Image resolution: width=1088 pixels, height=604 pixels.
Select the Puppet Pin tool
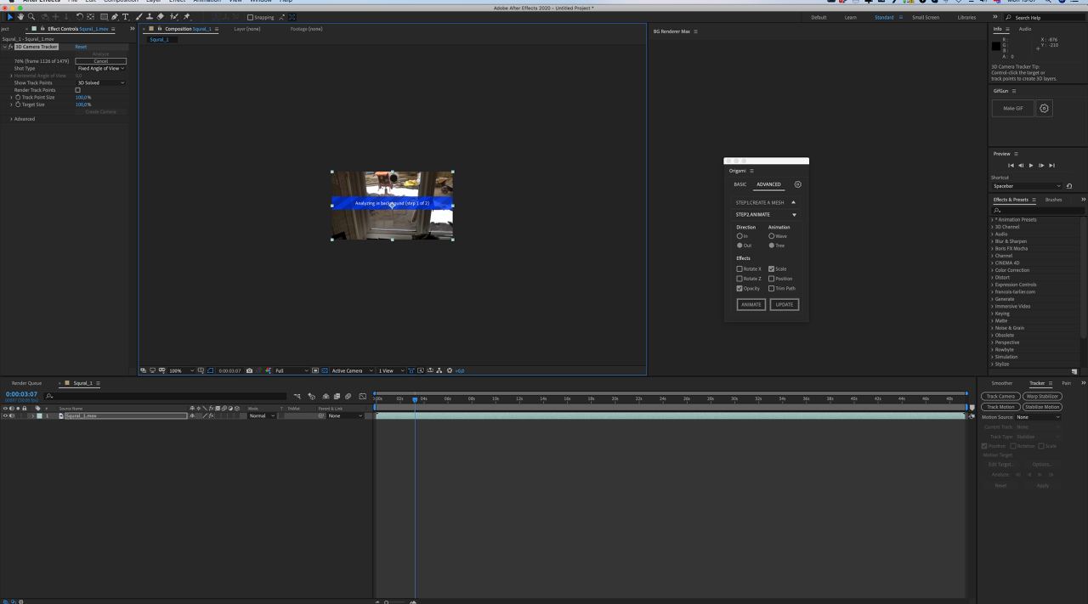186,17
